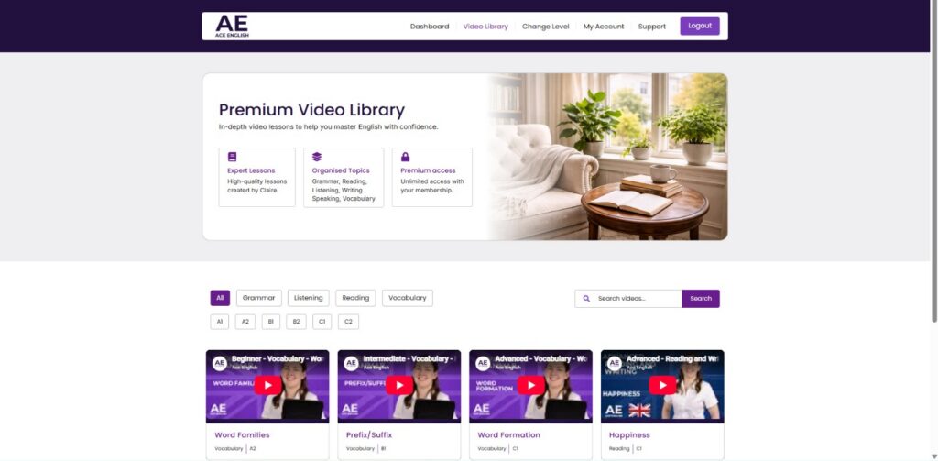Toggle the B1 level filter
Image resolution: width=938 pixels, height=461 pixels.
pos(270,322)
